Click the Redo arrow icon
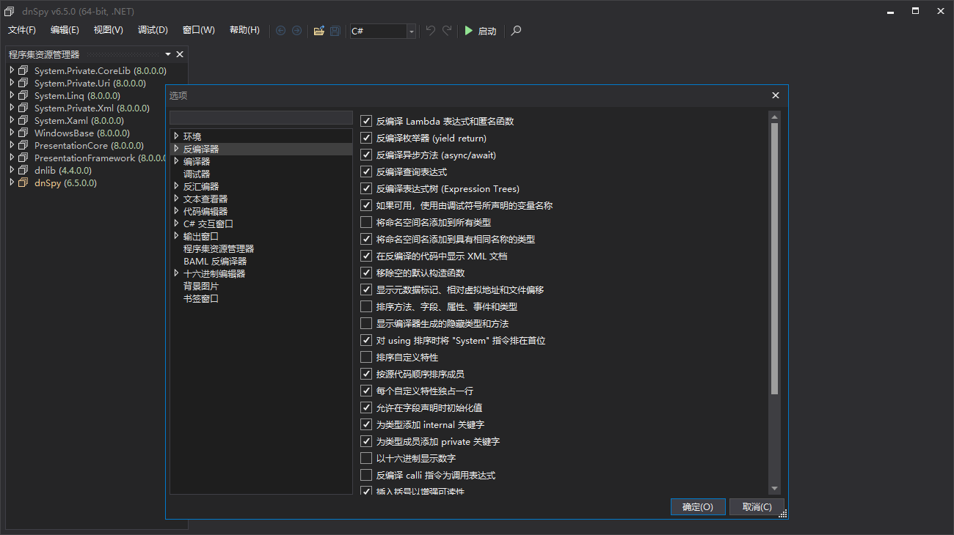 click(x=447, y=31)
